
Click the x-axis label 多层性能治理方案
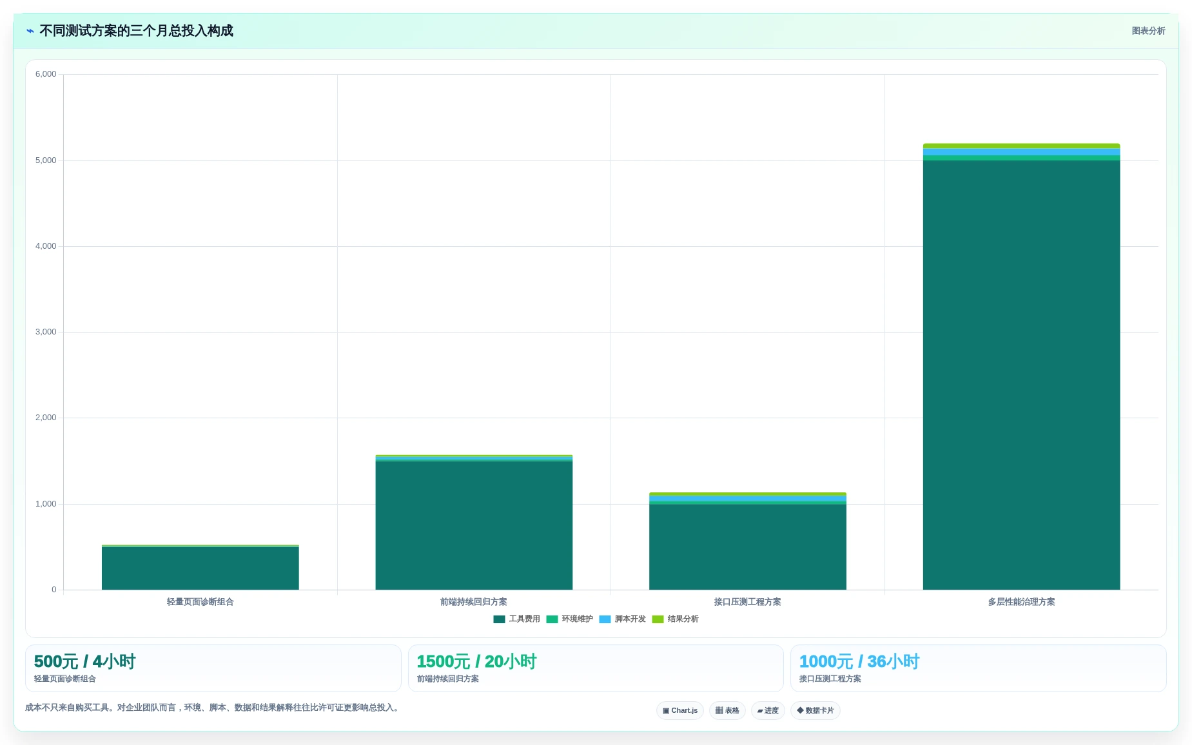pyautogui.click(x=1021, y=602)
